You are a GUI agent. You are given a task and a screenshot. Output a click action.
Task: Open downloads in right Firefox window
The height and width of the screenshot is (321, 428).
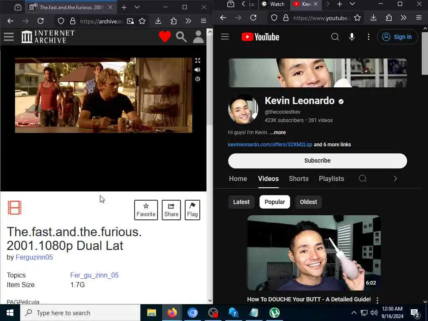[x=374, y=18]
